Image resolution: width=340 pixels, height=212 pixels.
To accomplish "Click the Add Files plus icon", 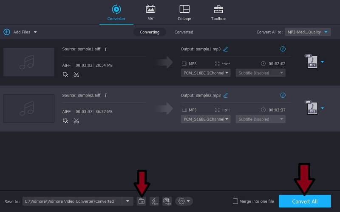I will click(7, 32).
